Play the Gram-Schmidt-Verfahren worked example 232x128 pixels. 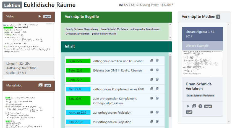tap(188, 106)
